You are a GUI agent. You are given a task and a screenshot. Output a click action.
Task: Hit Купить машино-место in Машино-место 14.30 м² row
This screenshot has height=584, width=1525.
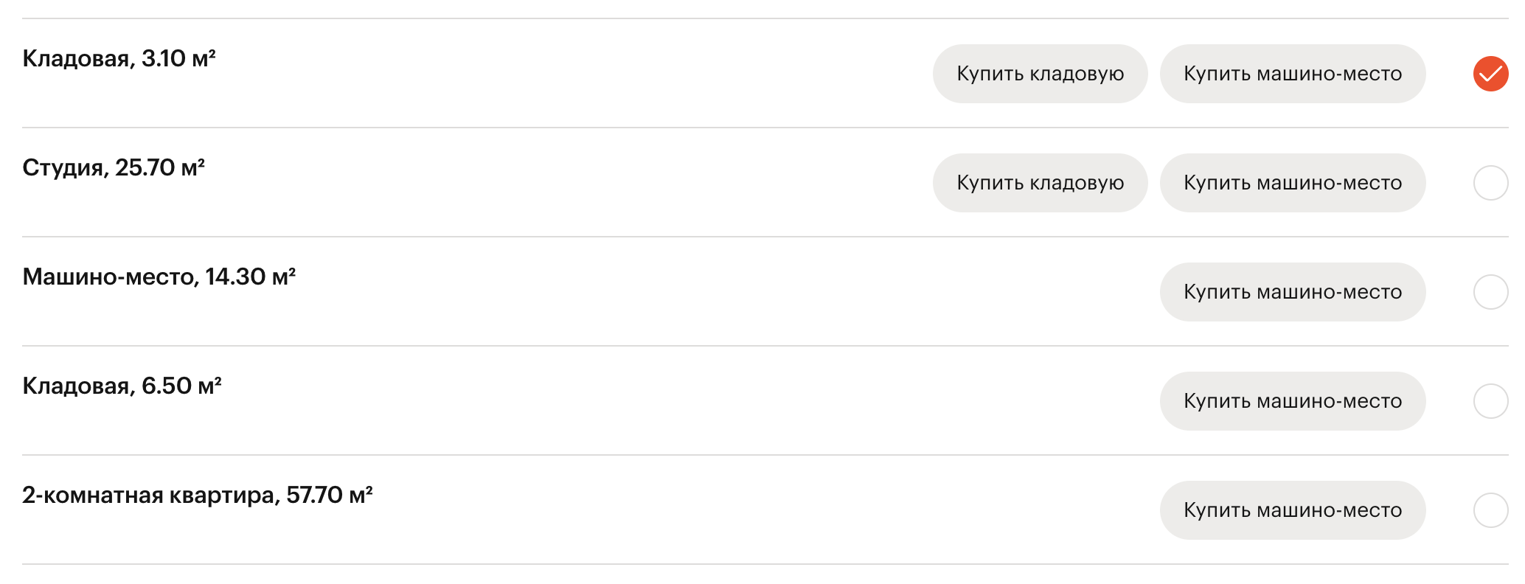click(x=1292, y=292)
